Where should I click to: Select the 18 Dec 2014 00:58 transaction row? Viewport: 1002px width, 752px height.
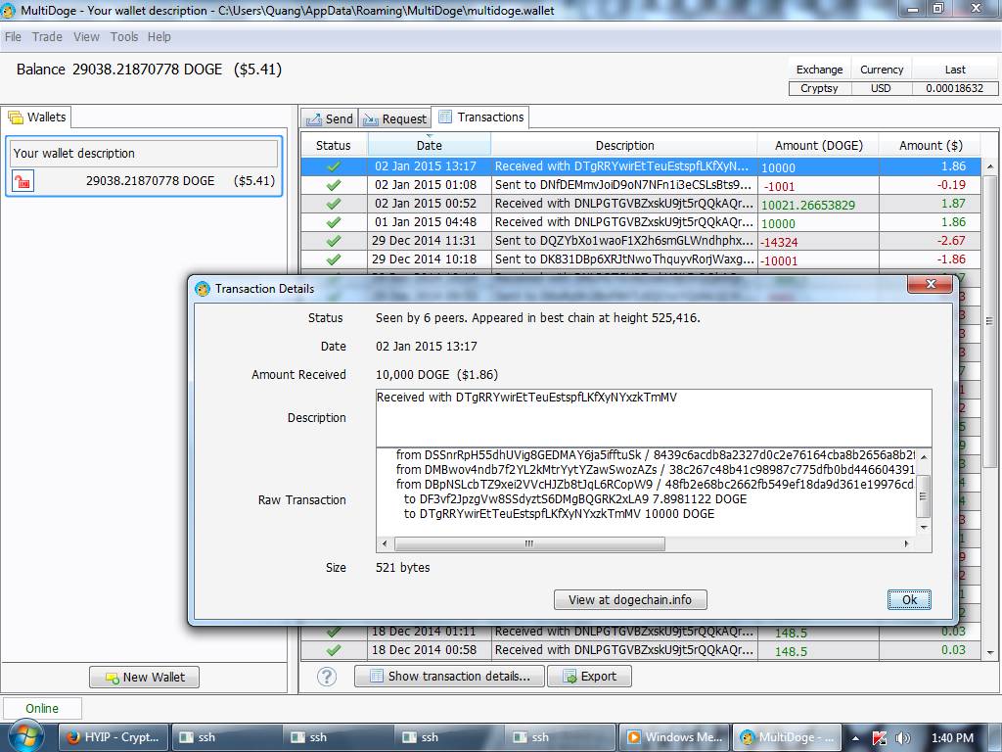(641, 650)
